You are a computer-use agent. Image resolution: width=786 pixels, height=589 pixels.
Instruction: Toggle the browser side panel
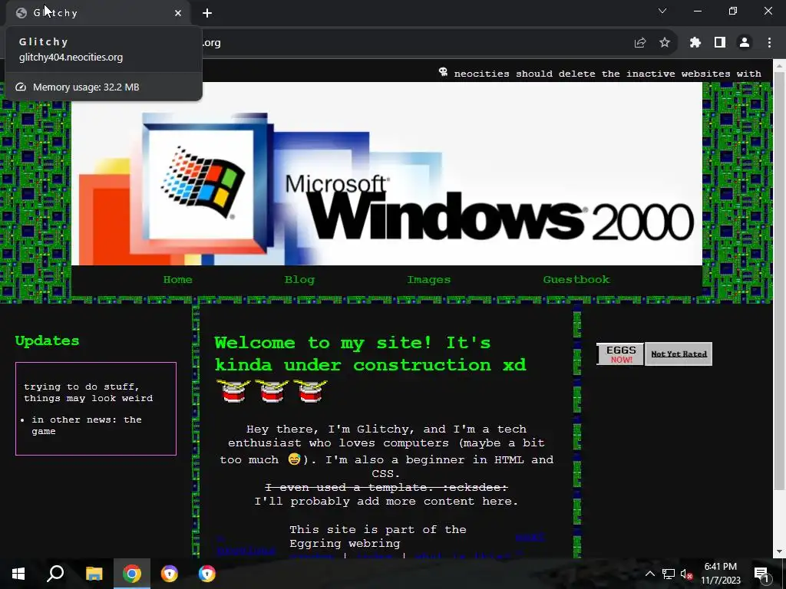click(720, 43)
